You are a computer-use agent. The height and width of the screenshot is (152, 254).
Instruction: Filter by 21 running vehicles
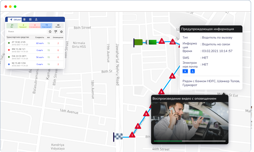(12, 26)
